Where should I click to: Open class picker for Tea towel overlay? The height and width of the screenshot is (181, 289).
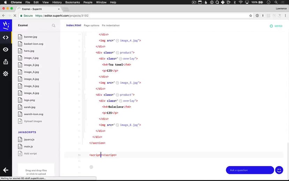pyautogui.click(x=121, y=59)
